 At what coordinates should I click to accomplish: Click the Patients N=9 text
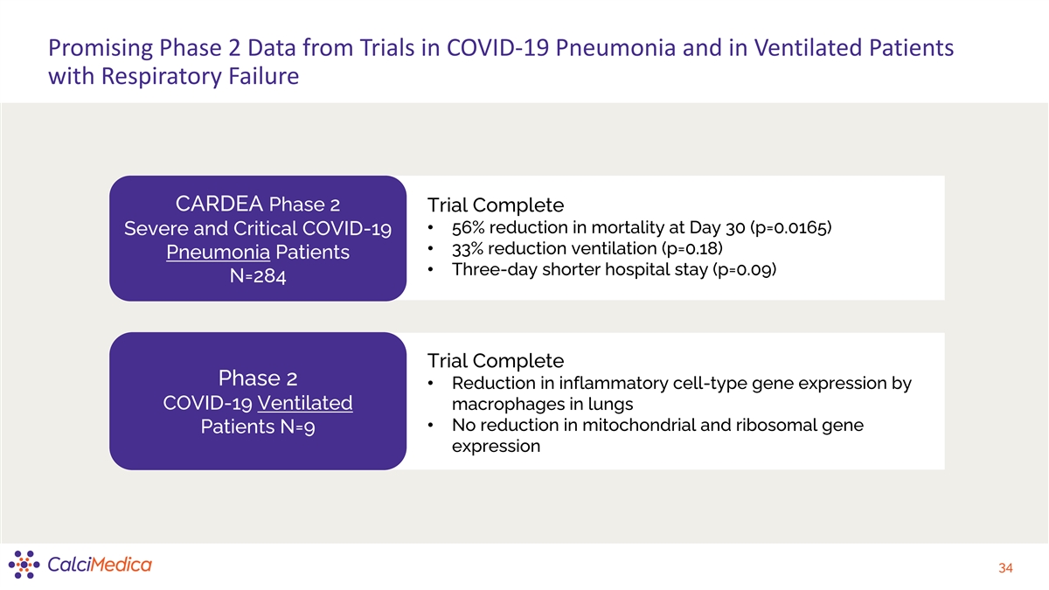[x=258, y=427]
